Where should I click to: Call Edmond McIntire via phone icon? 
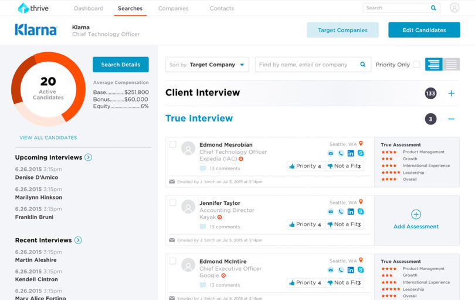[x=341, y=270]
